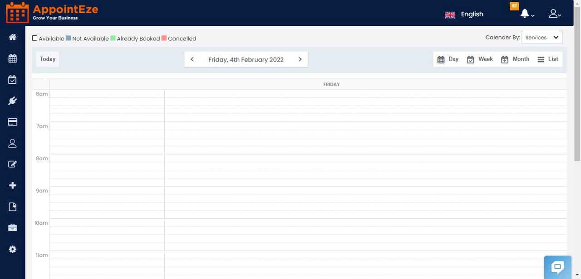Screen dimensions: 581x279
Task: Go to previous day arrow
Action: point(192,59)
